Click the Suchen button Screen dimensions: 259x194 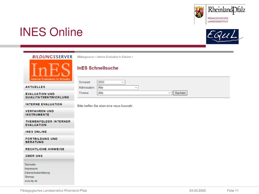[x=180, y=93]
